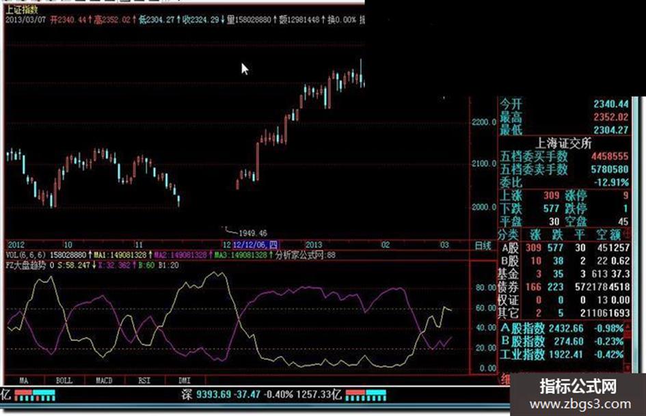Open the MACD indicator tab
The width and height of the screenshot is (646, 416).
(104, 380)
